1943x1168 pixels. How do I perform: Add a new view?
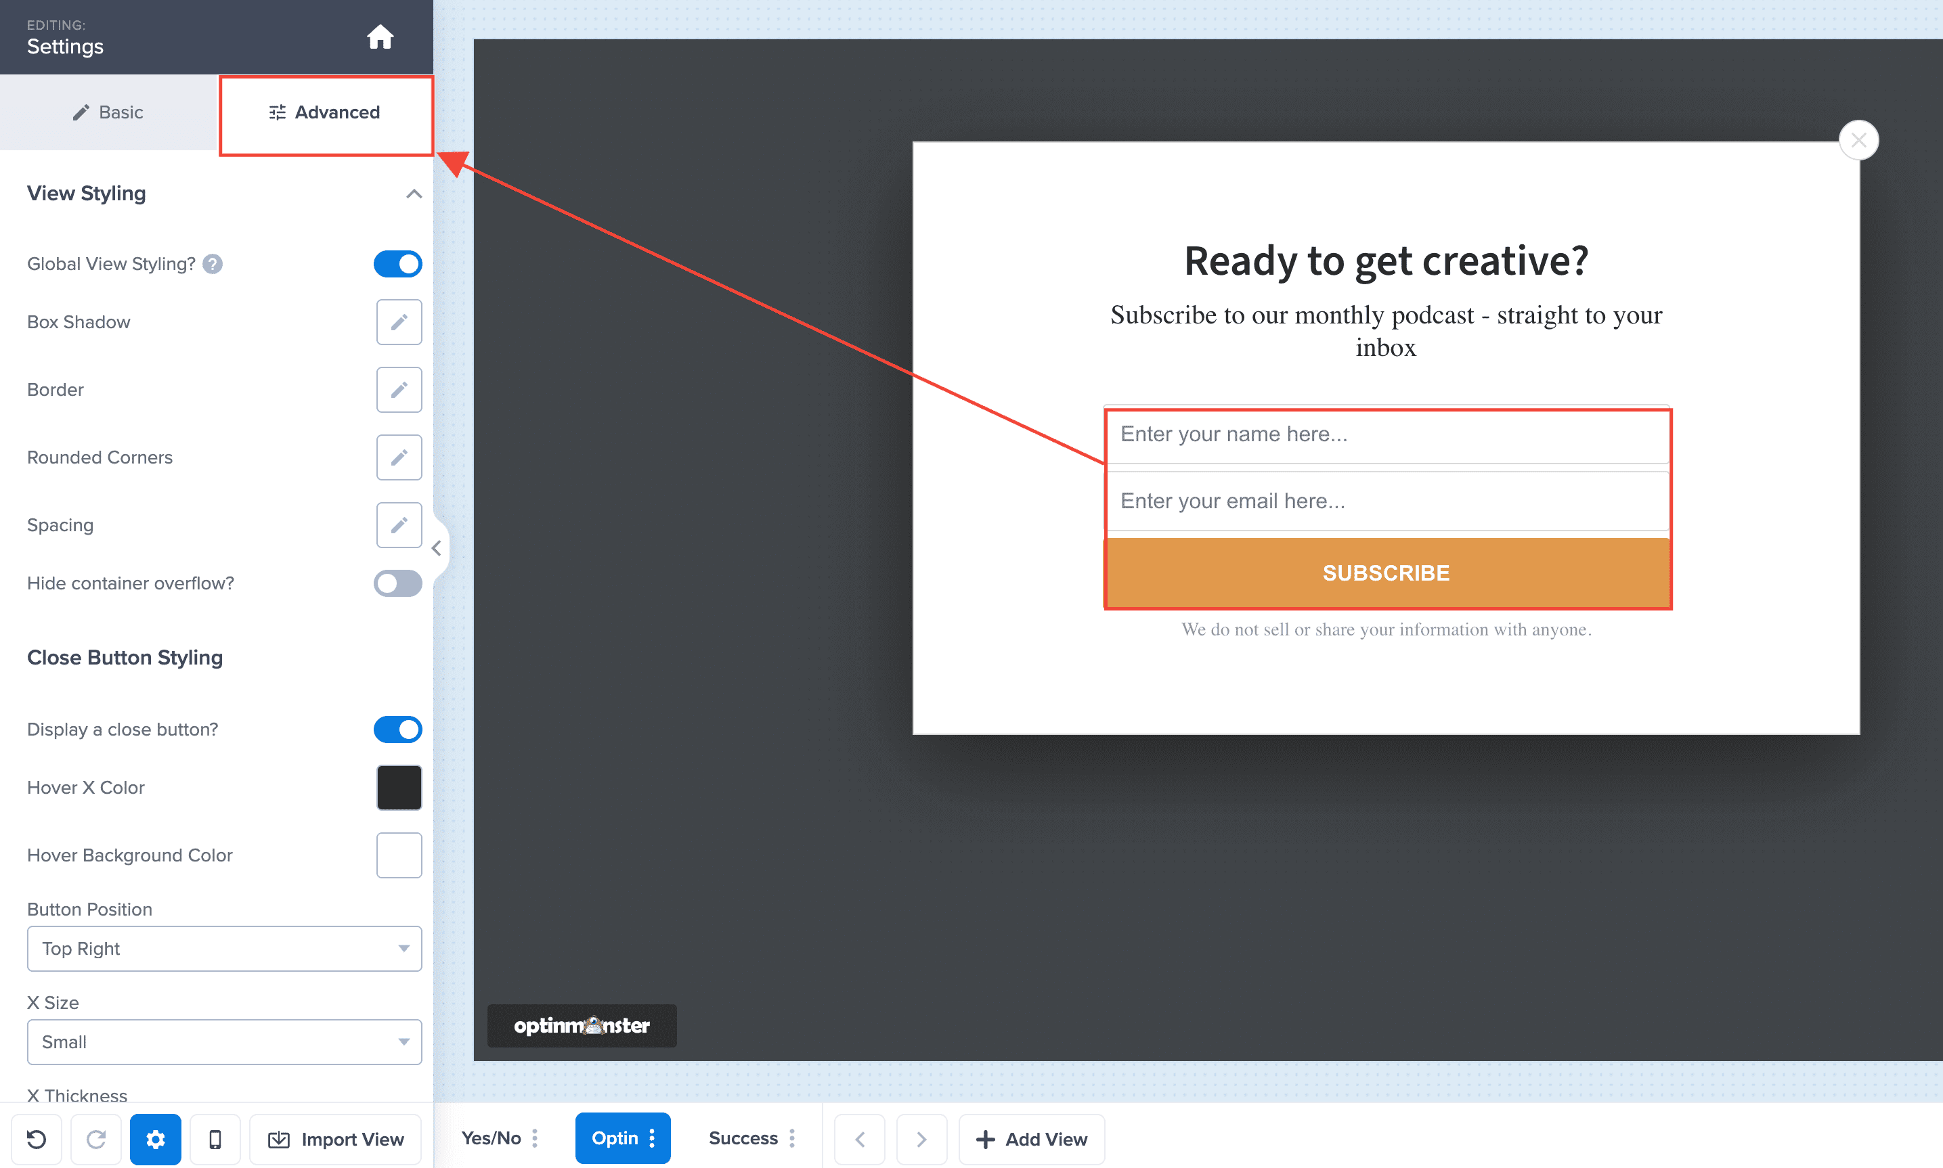coord(1031,1139)
